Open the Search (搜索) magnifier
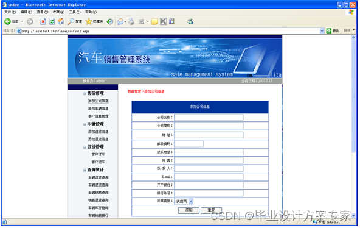The image size is (360, 228). (x=75, y=21)
